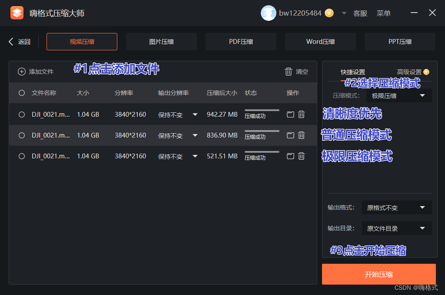Screen dimensions: 445x295
Task: Switch to the 视频压缩 tab
Action: (82, 42)
